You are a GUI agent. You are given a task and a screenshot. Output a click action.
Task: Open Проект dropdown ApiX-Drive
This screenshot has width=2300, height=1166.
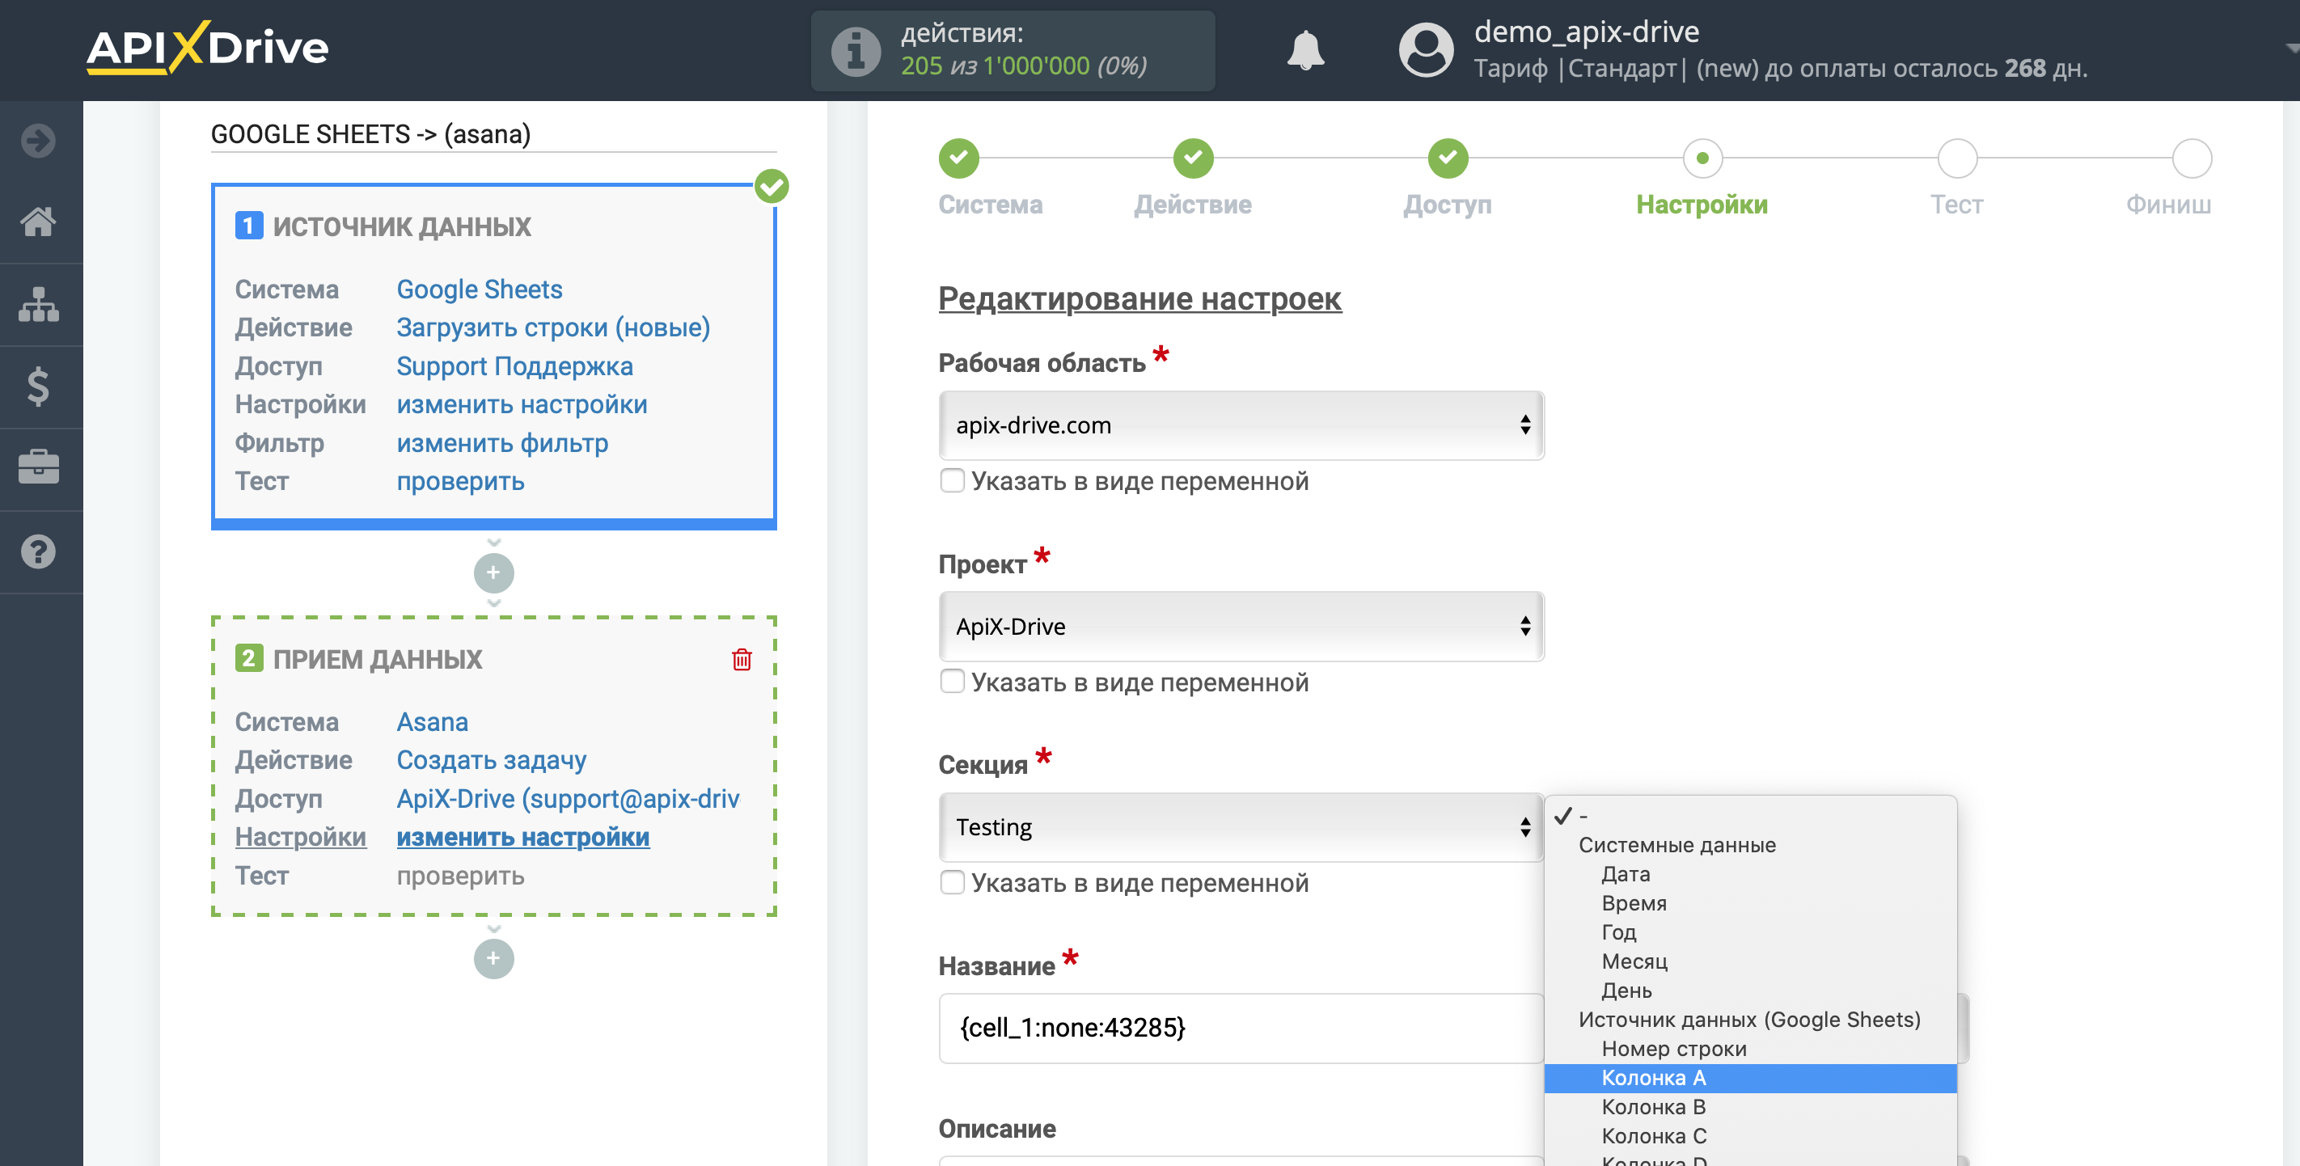(x=1241, y=626)
